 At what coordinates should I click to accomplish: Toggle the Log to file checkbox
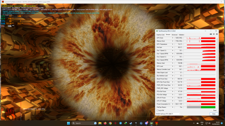point(157,111)
